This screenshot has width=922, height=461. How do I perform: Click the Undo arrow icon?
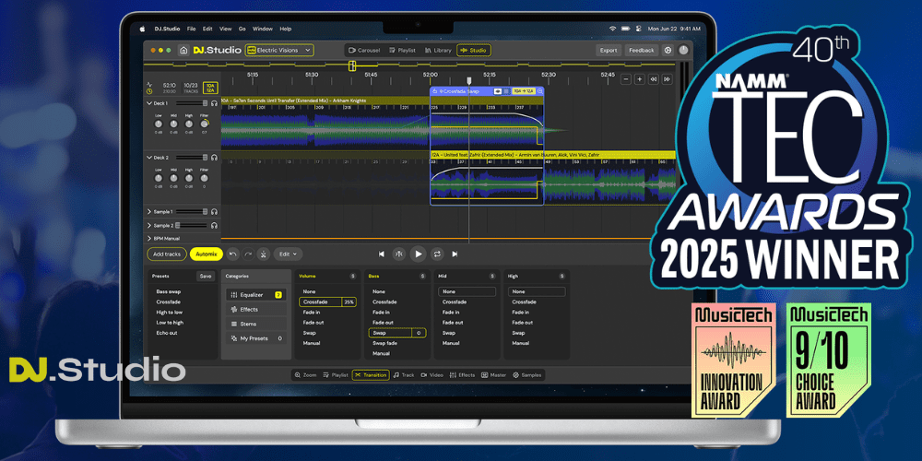[x=232, y=254]
